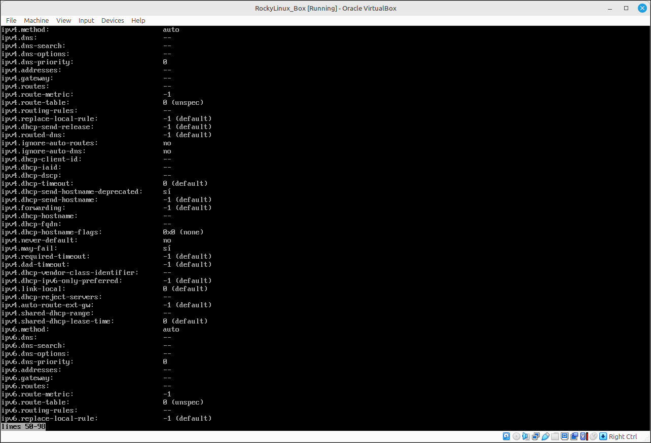Open the File menu

coord(11,20)
